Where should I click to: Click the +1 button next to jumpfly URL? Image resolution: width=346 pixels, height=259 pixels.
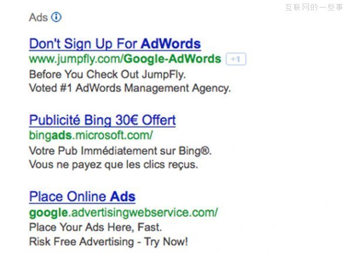(236, 59)
